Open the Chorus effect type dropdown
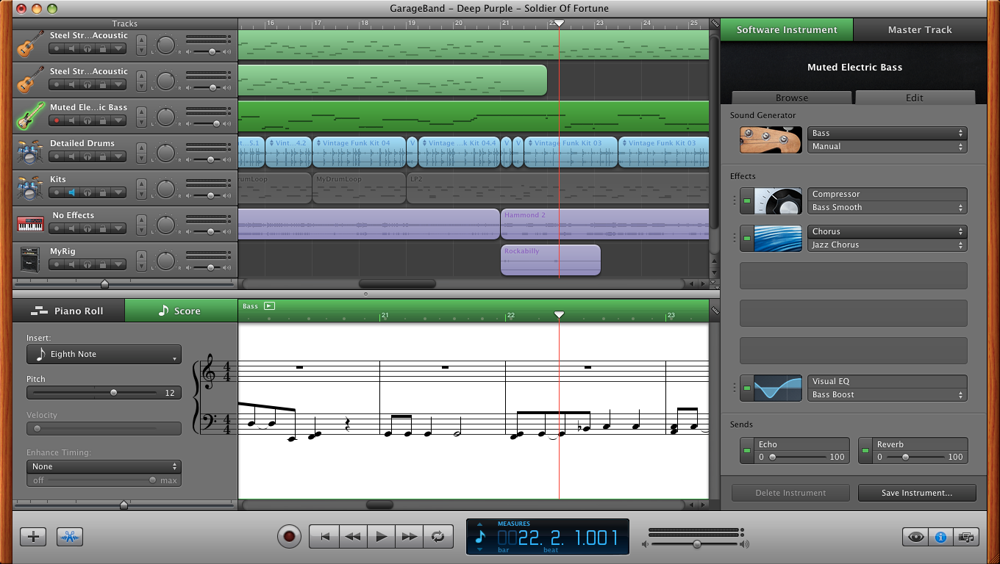Screen dimensions: 1000x564 888,231
